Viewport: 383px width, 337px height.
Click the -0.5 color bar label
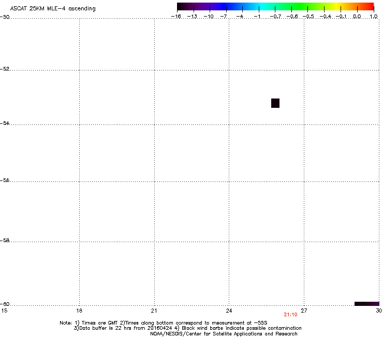tap(308, 17)
